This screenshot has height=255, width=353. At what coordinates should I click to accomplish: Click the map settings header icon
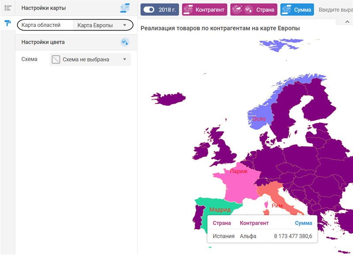(124, 8)
